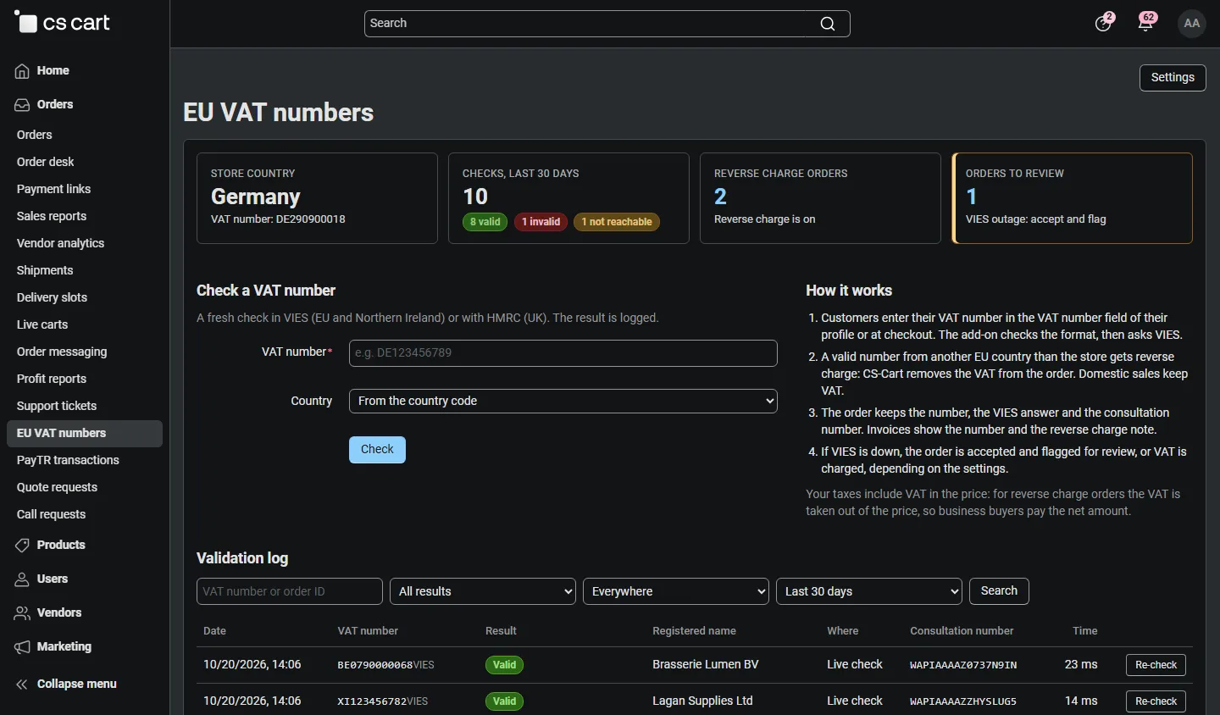Click the '1 not reachable' badge

[617, 222]
